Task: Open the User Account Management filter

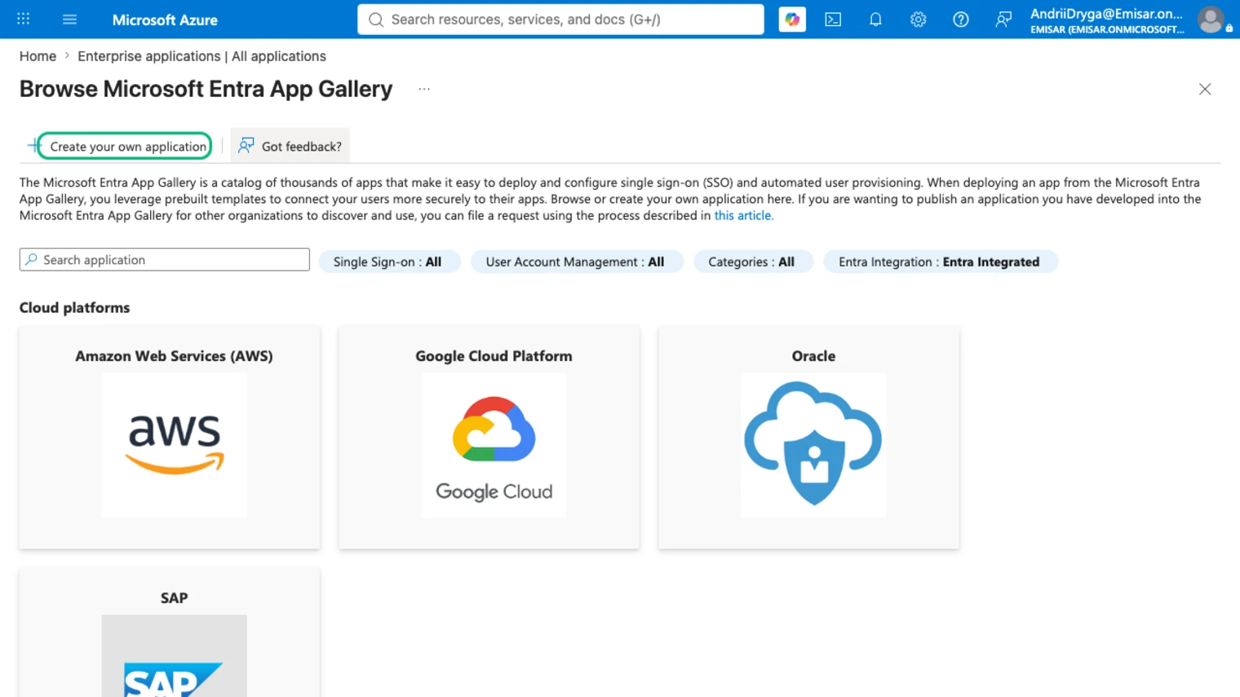Action: pyautogui.click(x=575, y=262)
